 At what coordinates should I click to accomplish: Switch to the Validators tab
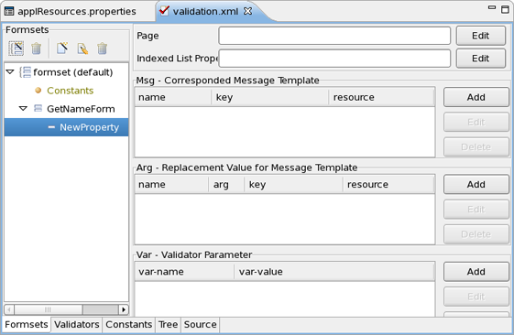click(x=76, y=325)
